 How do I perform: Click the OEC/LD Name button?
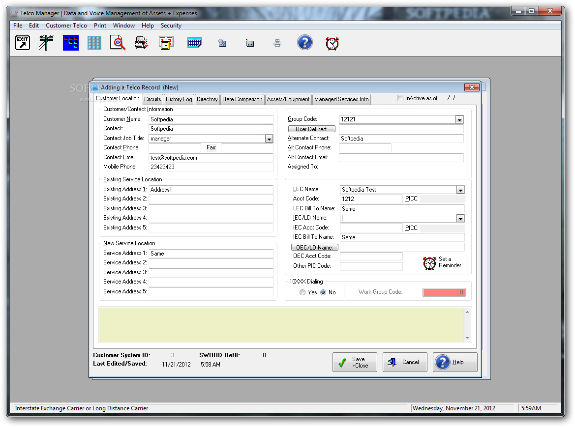click(314, 247)
